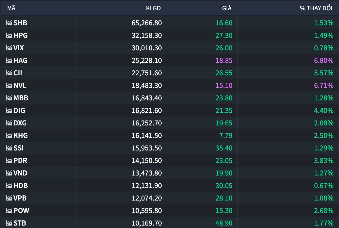Click the VND price 19.90

click(224, 173)
